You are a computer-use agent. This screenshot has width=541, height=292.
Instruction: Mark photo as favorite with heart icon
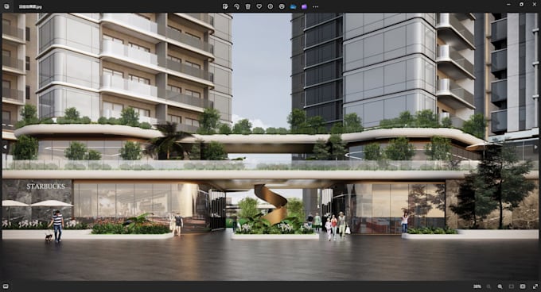[x=259, y=6]
